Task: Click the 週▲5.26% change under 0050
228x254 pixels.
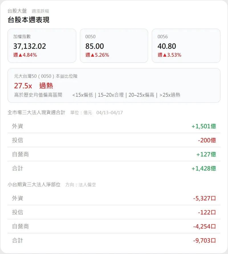Action: [97, 55]
